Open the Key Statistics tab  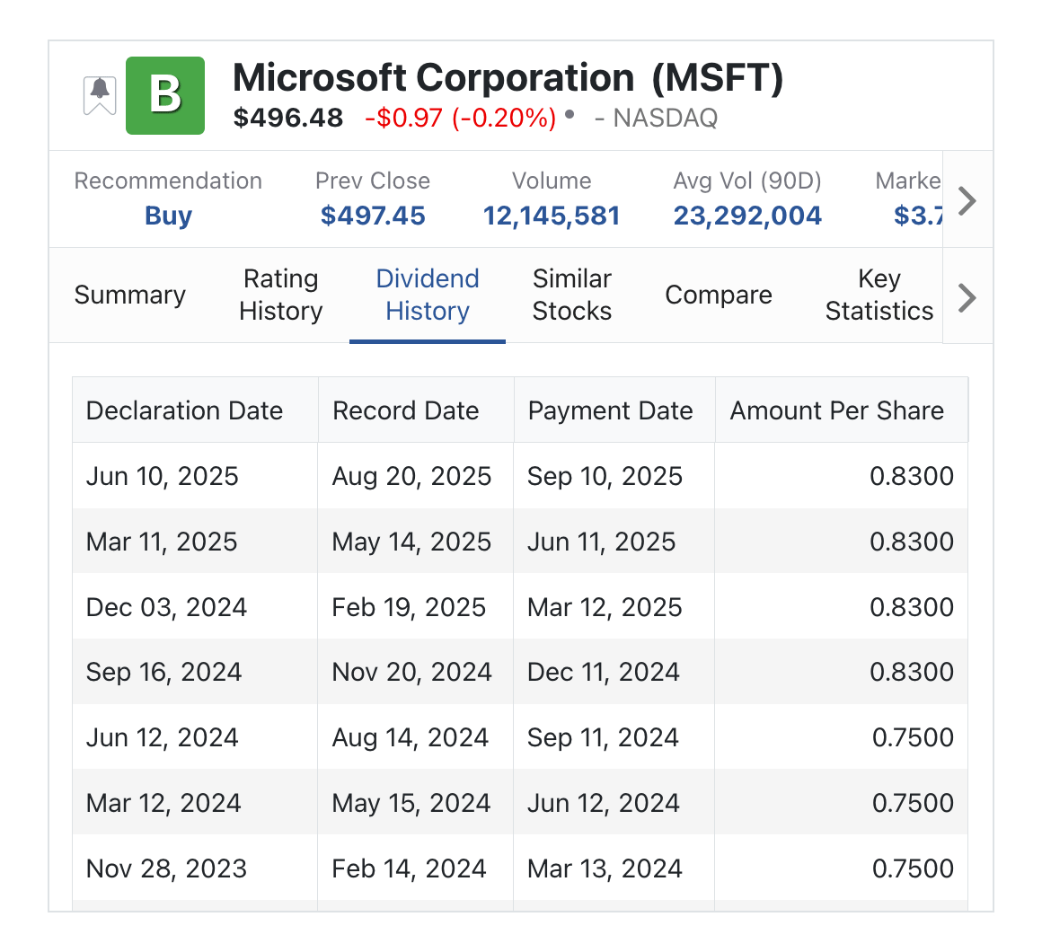click(879, 295)
